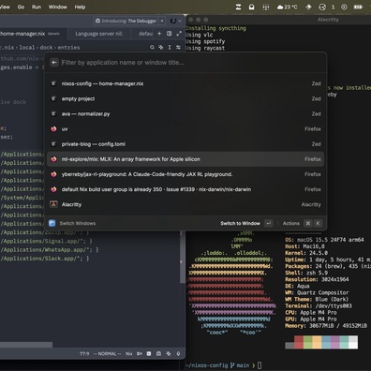Click the selections cursor icon in the Zed toolbar
This screenshot has width=371, height=371.
point(170,47)
